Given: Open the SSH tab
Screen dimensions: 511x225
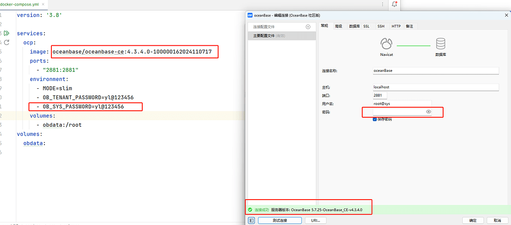Looking at the screenshot, I should coord(381,26).
